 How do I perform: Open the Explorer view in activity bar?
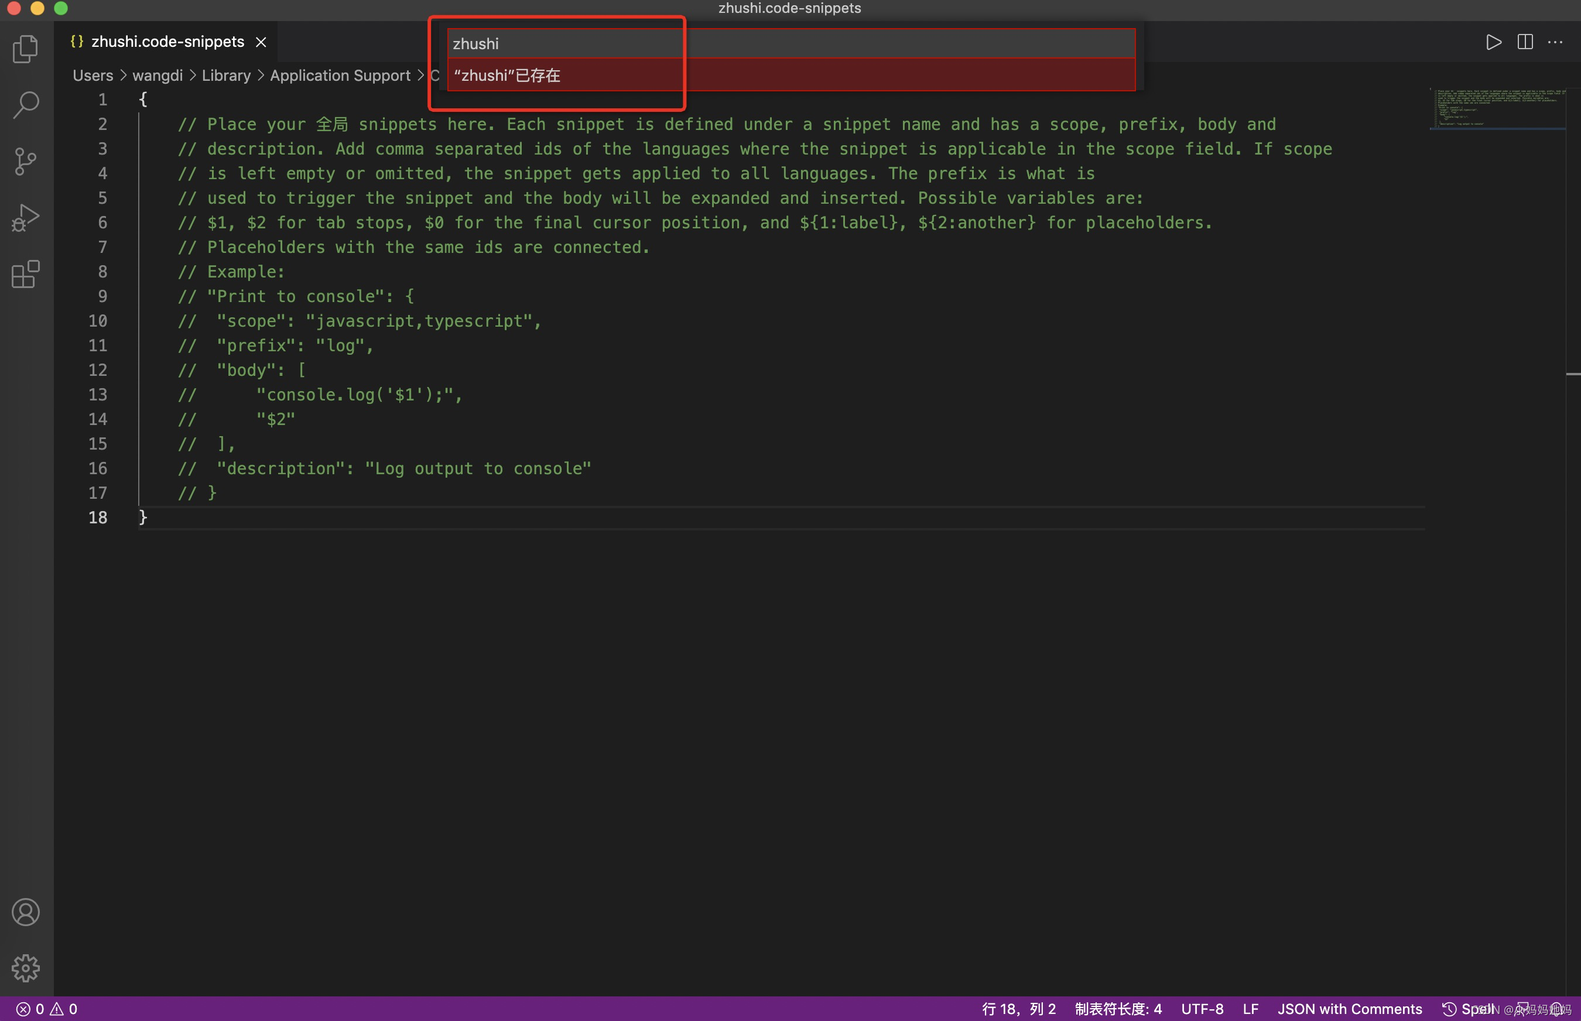point(25,49)
